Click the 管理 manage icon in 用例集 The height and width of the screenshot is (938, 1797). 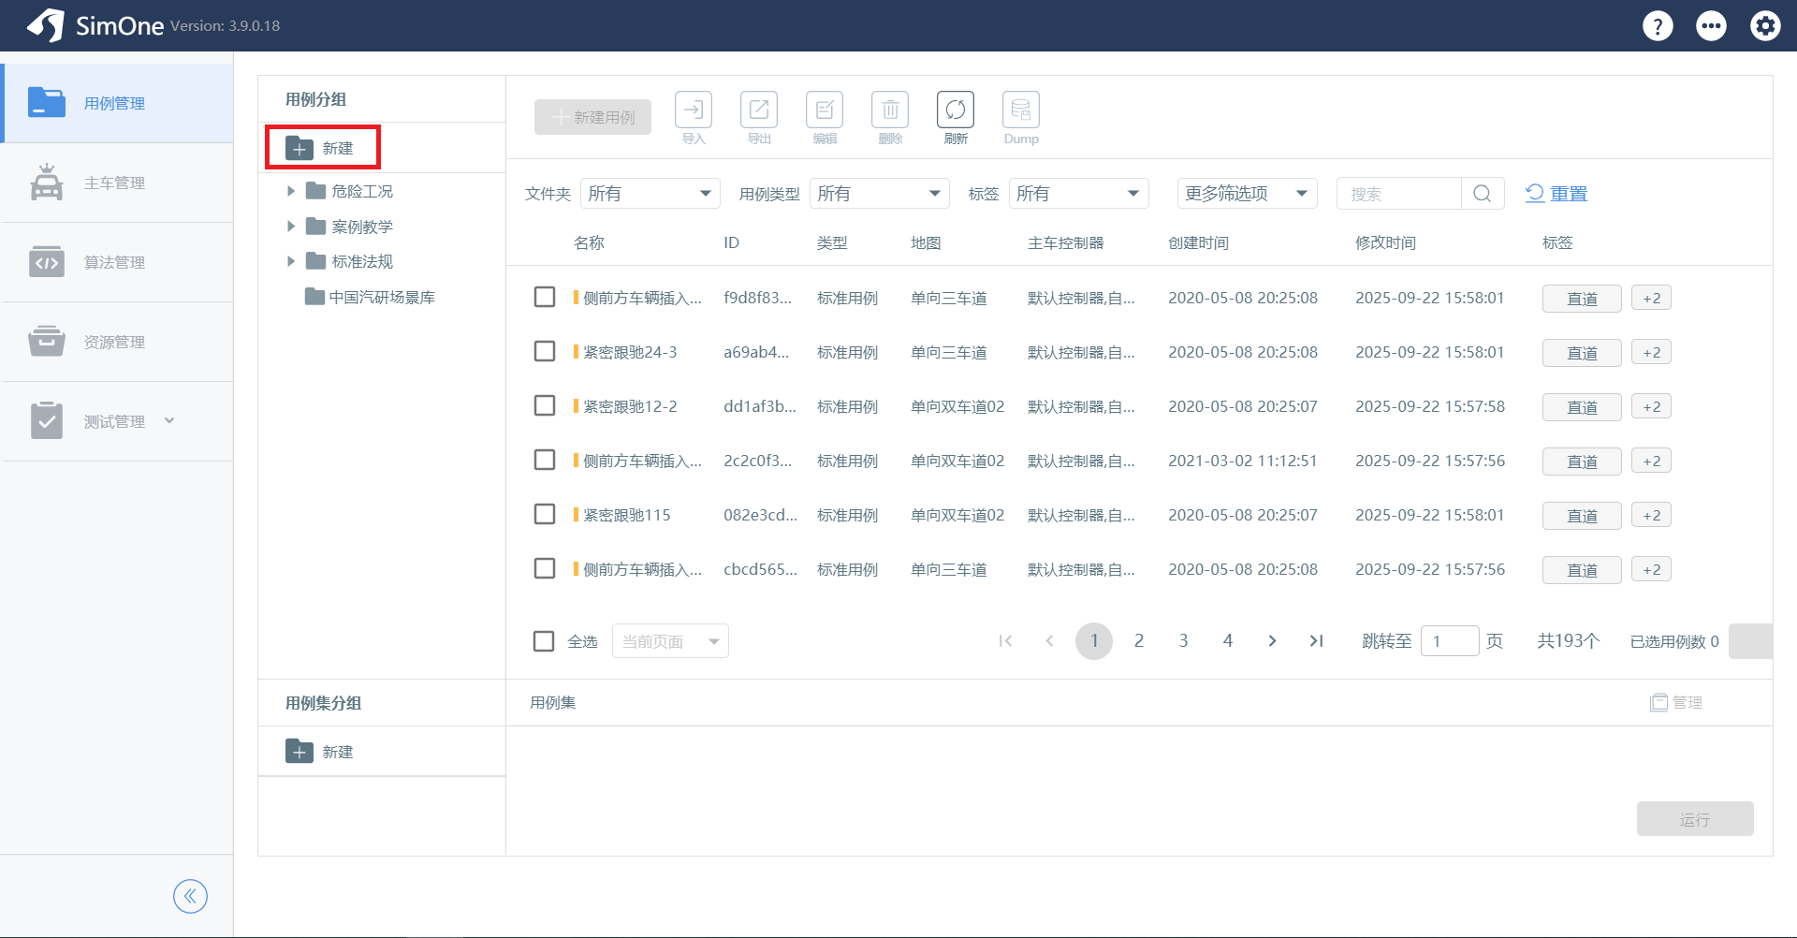pos(1658,702)
